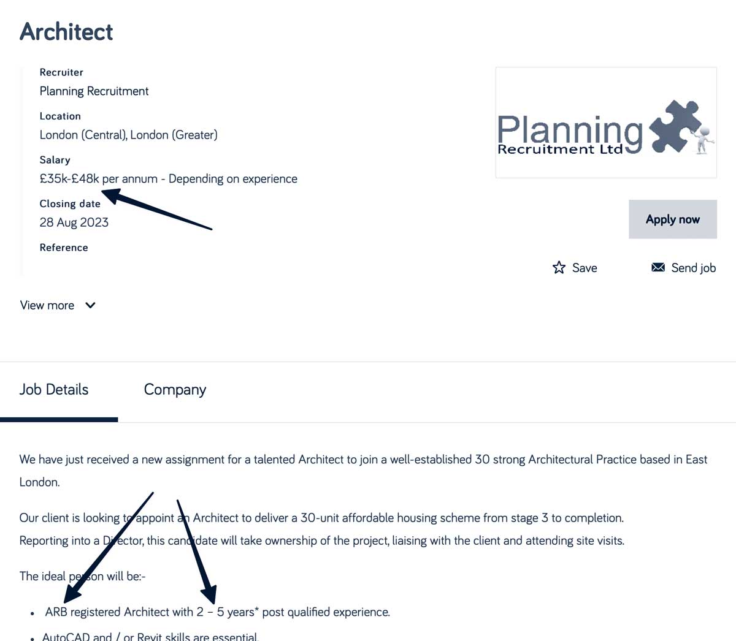This screenshot has width=736, height=641.
Task: Toggle the Save star for the Architect job
Action: (559, 267)
